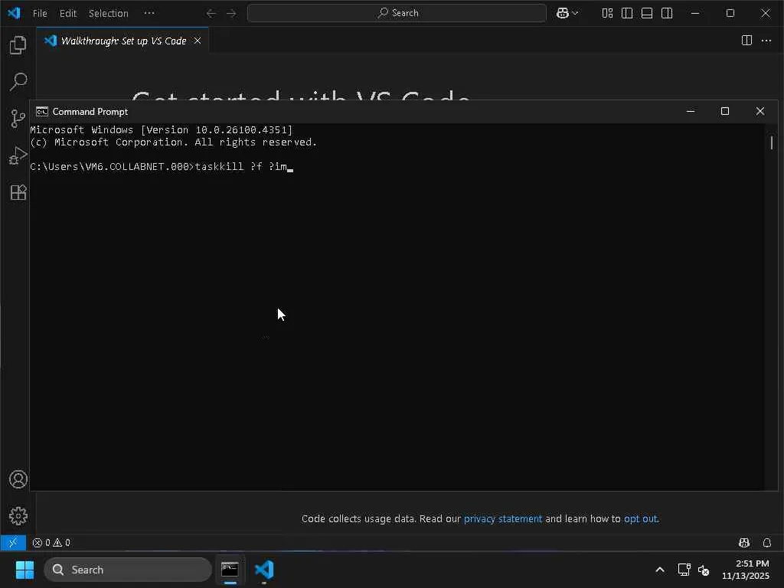The width and height of the screenshot is (784, 588).
Task: Split the editor to the right
Action: (746, 41)
